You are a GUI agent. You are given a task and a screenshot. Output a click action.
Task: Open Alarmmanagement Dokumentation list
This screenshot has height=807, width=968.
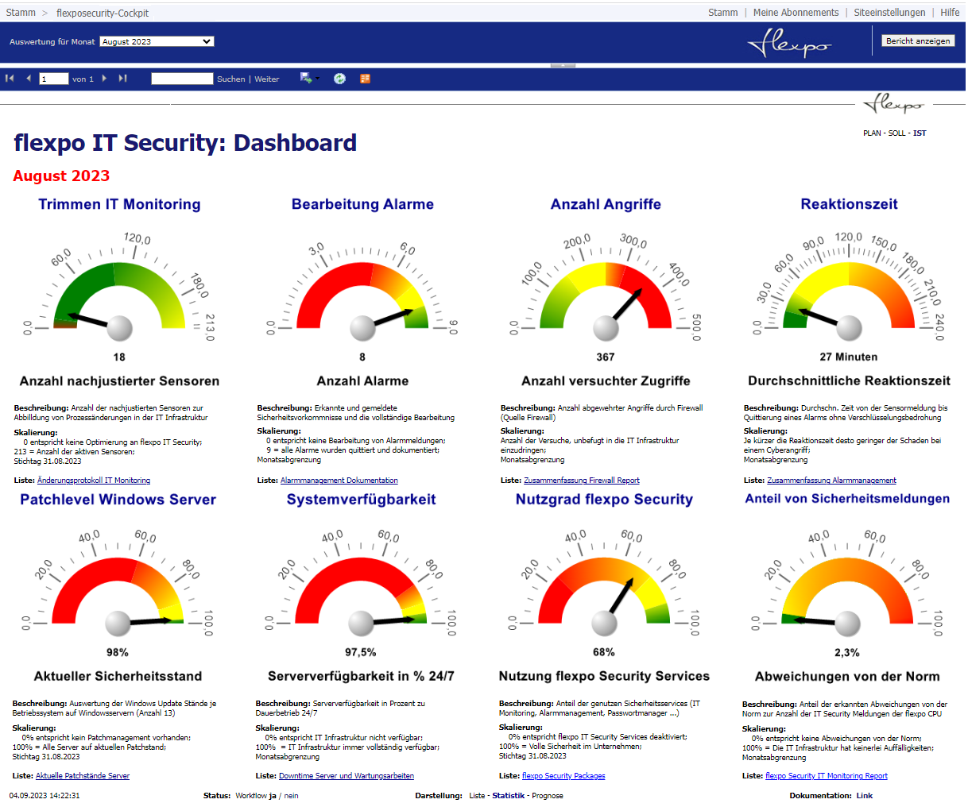click(x=339, y=481)
